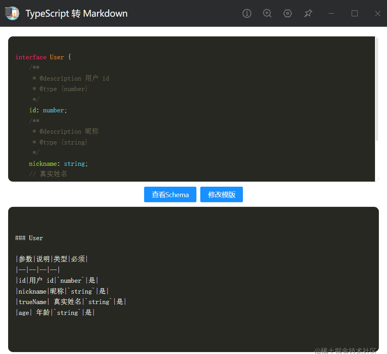Viewport: 387px width, 354px height.
Task: Open the hexagon settings icon
Action: [x=287, y=13]
